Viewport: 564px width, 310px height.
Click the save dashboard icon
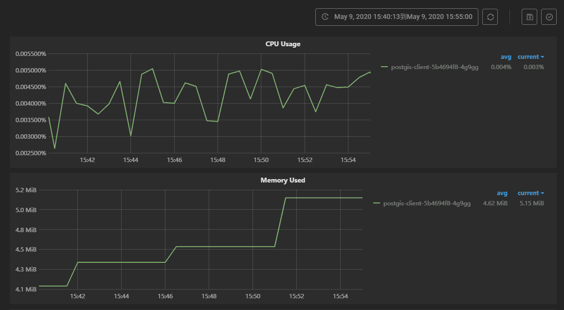pyautogui.click(x=529, y=17)
